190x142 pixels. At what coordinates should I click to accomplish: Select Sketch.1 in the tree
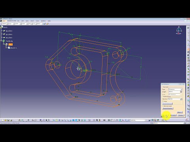(14, 48)
